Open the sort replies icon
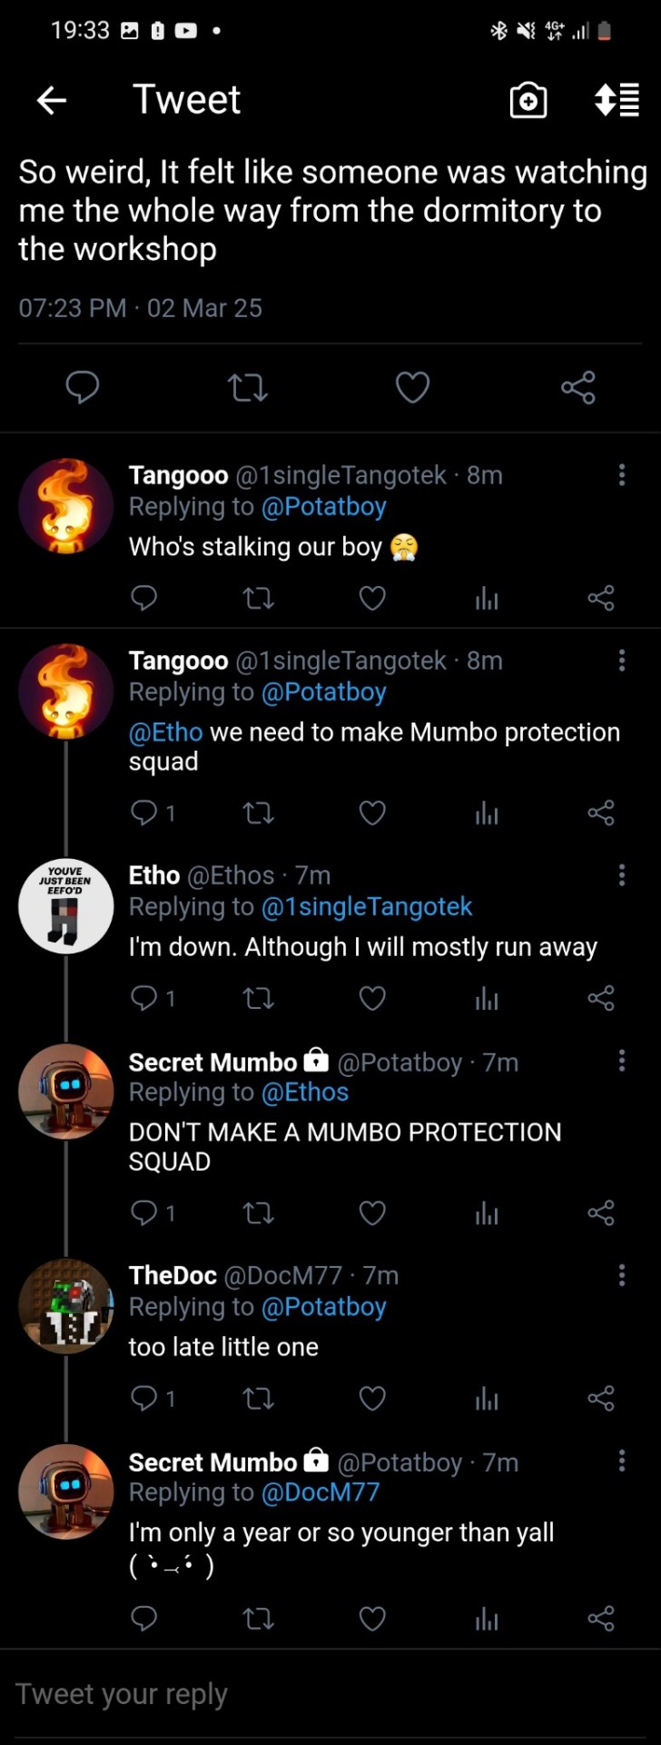Screen dimensions: 661x1745 [x=617, y=100]
